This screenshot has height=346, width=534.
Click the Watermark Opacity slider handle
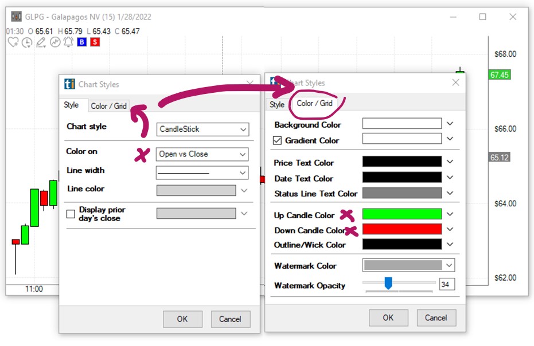click(388, 283)
